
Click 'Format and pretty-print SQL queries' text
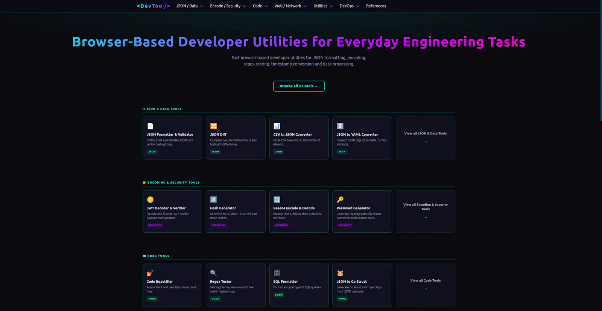(297, 287)
